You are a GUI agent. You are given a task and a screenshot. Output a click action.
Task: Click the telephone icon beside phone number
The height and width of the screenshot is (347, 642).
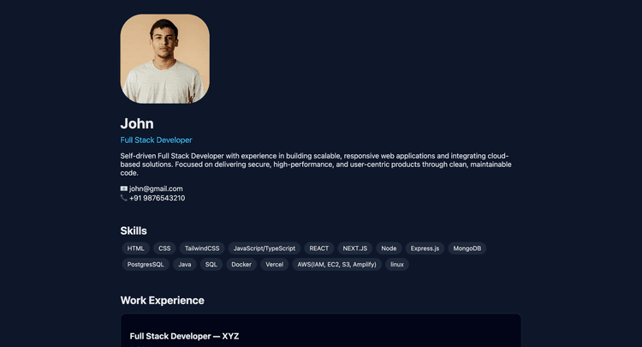(123, 198)
